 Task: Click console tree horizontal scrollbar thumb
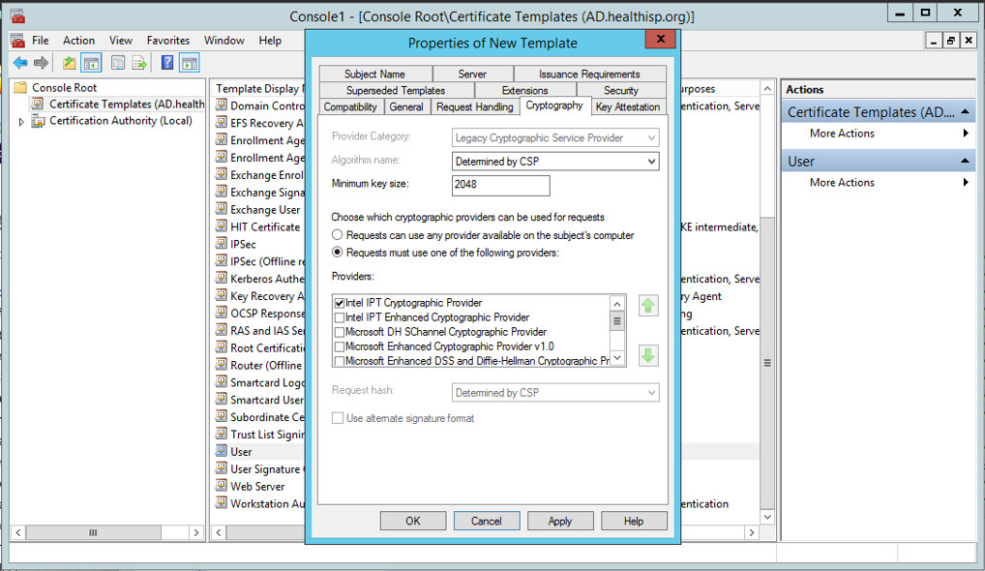point(93,532)
